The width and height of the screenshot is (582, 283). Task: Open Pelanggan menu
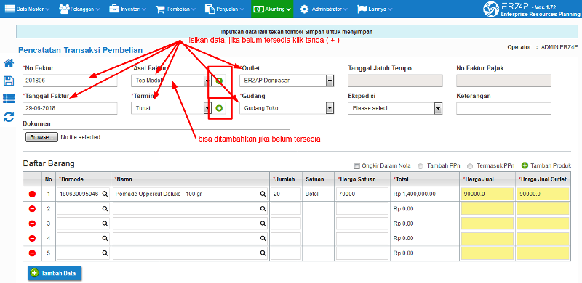click(79, 9)
